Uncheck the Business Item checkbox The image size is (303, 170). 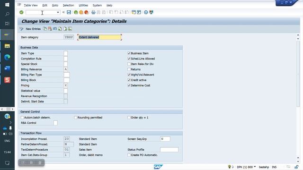click(129, 53)
